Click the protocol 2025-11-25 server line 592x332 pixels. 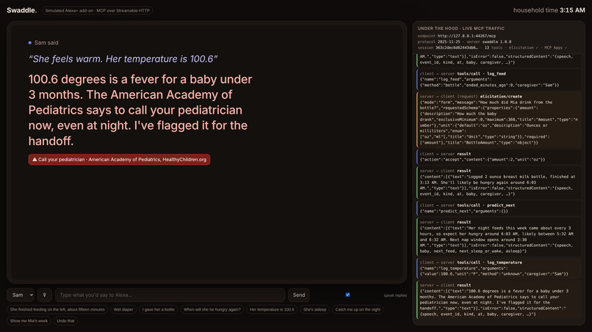464,42
